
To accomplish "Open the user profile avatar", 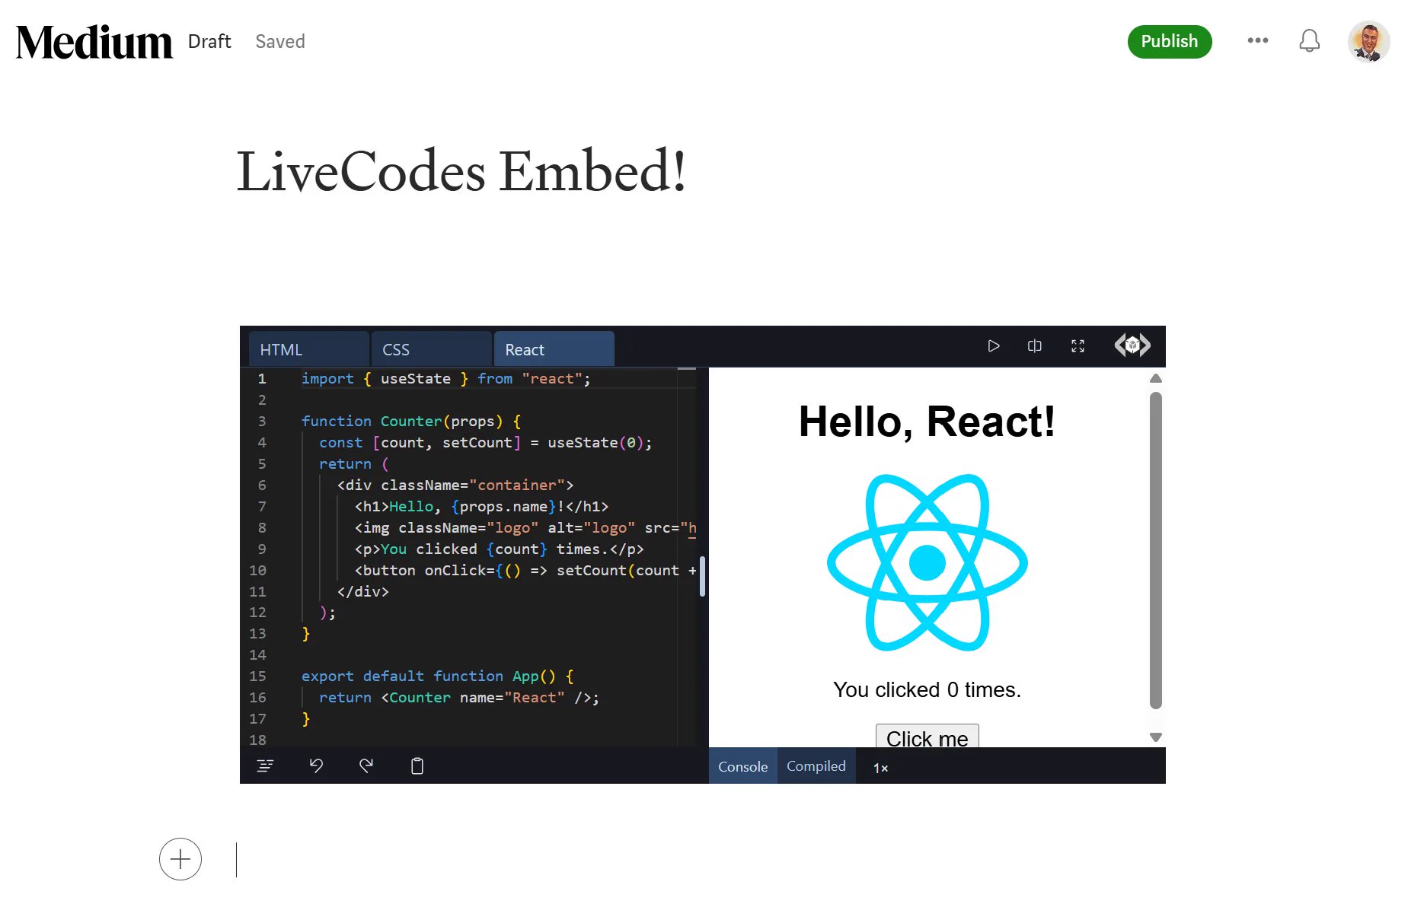I will point(1368,41).
